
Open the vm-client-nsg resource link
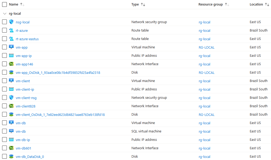[26, 98]
